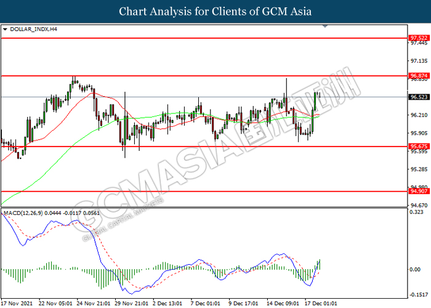Click the current price label 96.523
The image size is (431, 308).
pyautogui.click(x=419, y=97)
